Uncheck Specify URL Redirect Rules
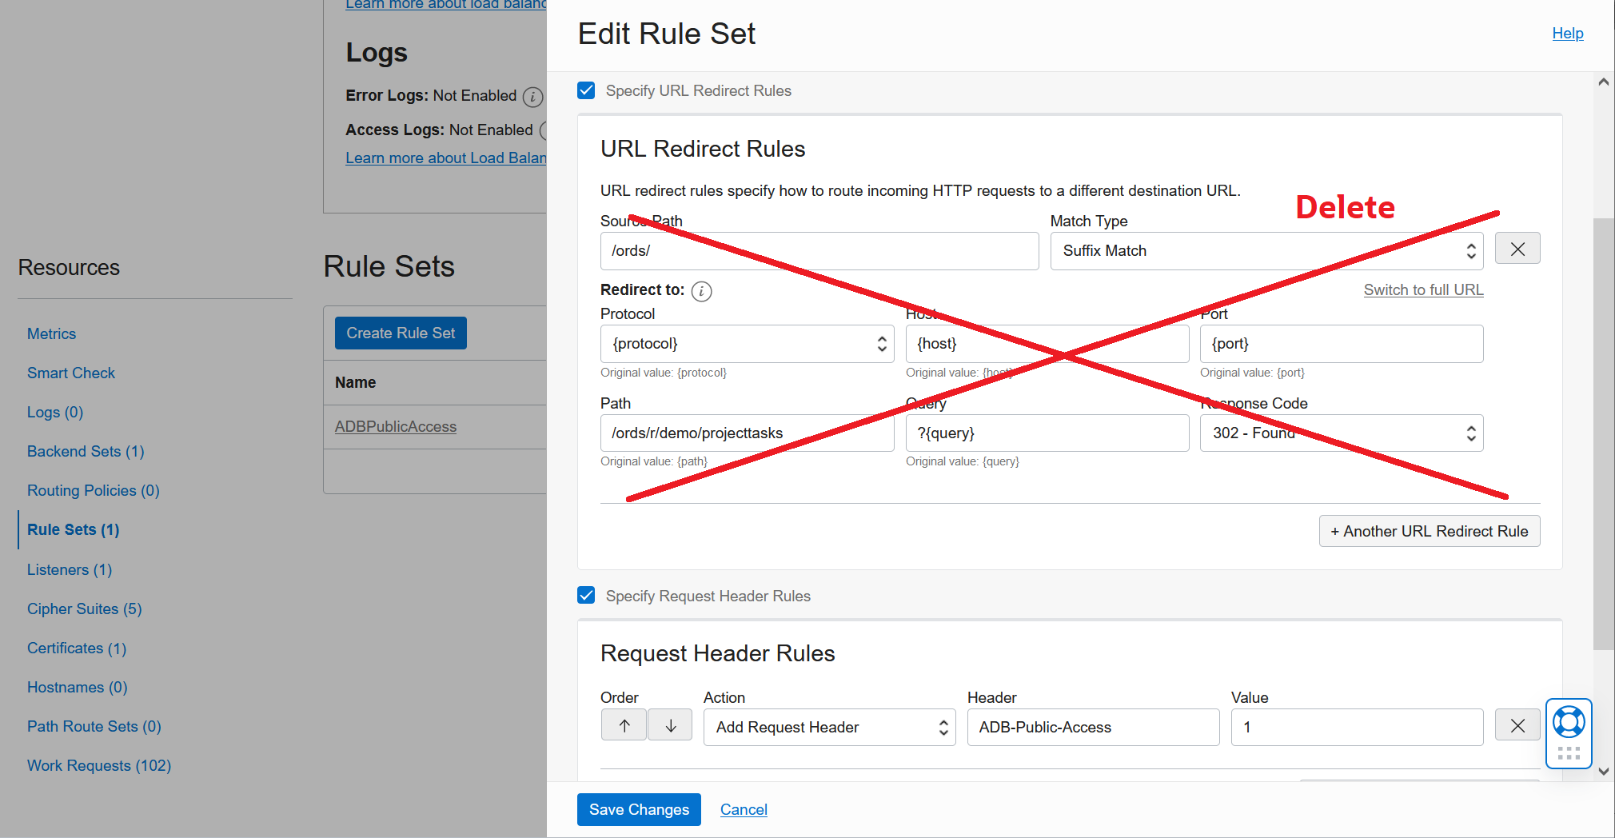This screenshot has height=838, width=1615. 586,90
